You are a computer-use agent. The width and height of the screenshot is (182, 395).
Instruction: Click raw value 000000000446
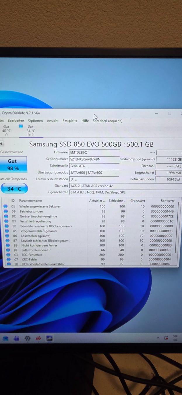(x=162, y=211)
